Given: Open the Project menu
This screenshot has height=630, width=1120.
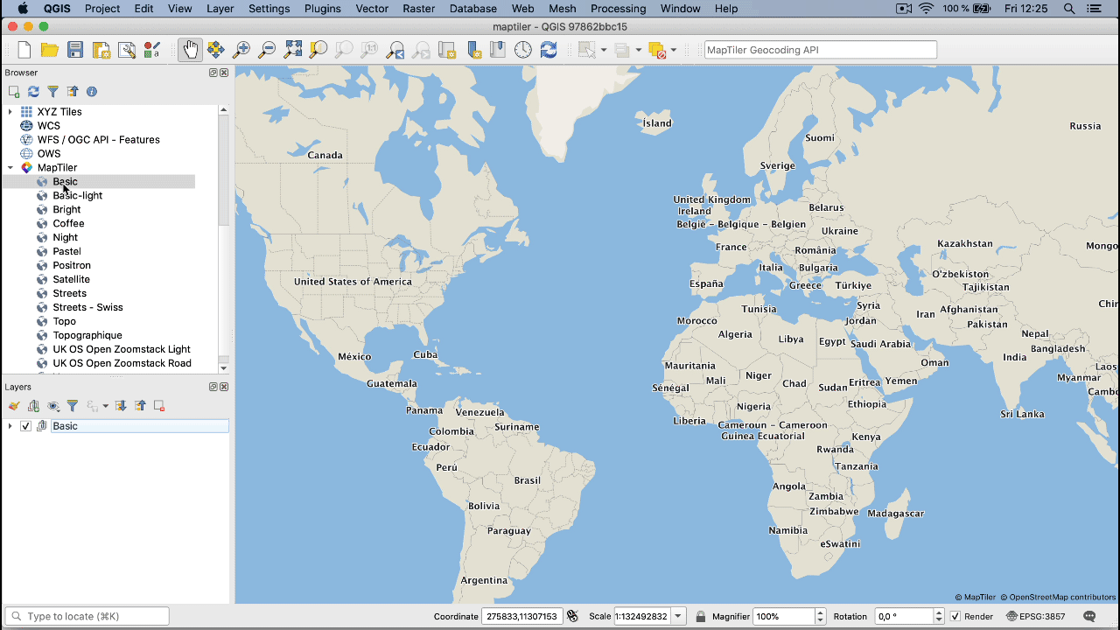Looking at the screenshot, I should tap(102, 9).
